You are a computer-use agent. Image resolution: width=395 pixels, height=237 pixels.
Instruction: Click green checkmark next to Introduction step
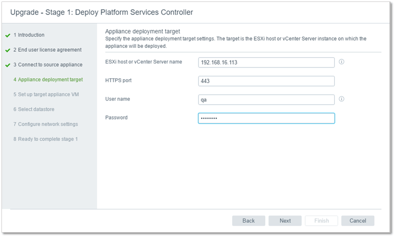pyautogui.click(x=8, y=36)
